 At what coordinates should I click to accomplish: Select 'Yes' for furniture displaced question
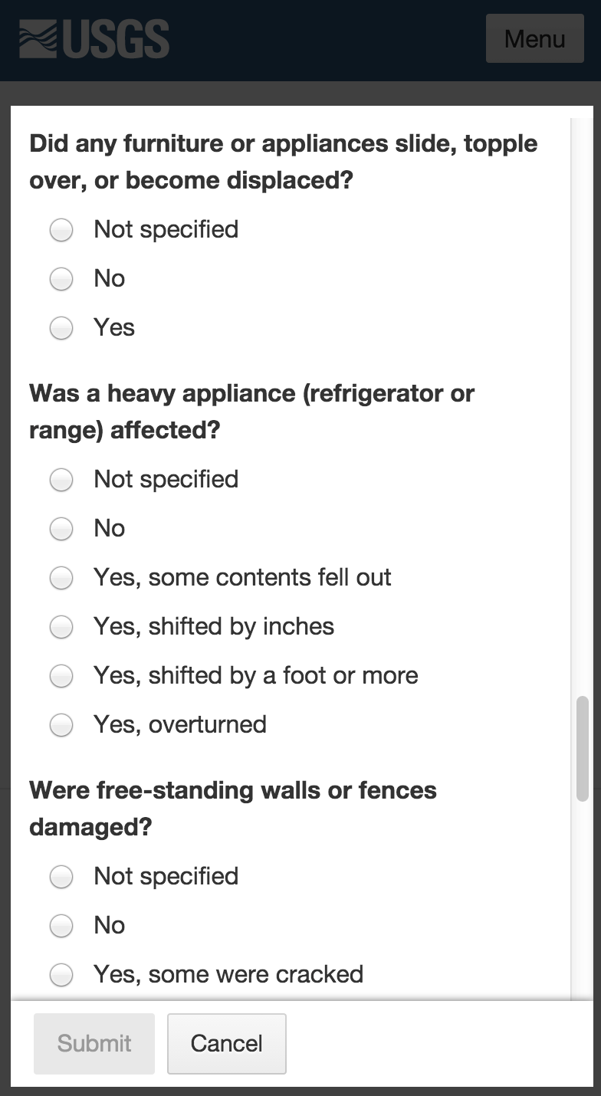61,328
